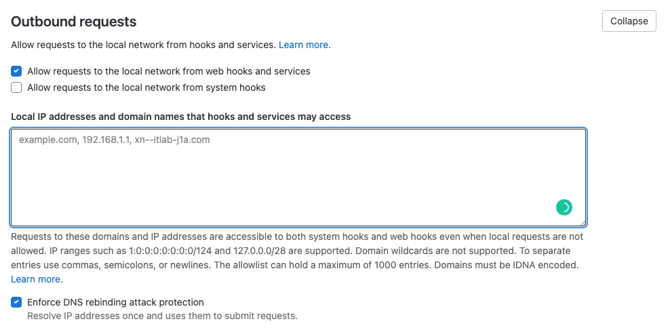This screenshot has height=332, width=670.
Task: Enable local network requests from system hooks checkbox
Action: click(16, 87)
